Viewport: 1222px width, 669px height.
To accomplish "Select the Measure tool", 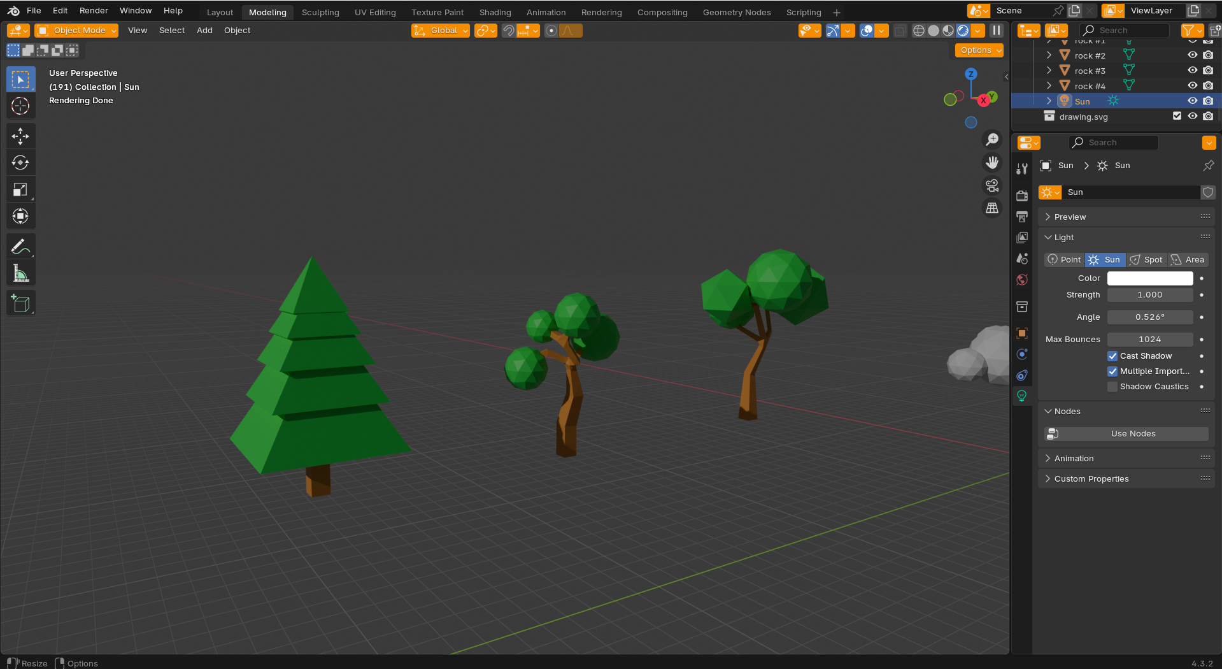I will [20, 273].
